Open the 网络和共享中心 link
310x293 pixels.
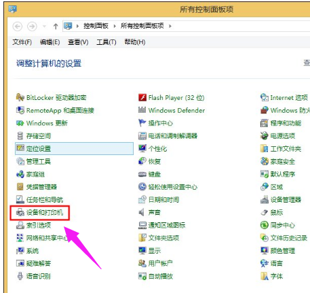(x=47, y=238)
